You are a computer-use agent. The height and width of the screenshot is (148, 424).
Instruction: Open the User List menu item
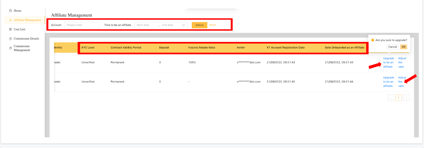pos(19,29)
